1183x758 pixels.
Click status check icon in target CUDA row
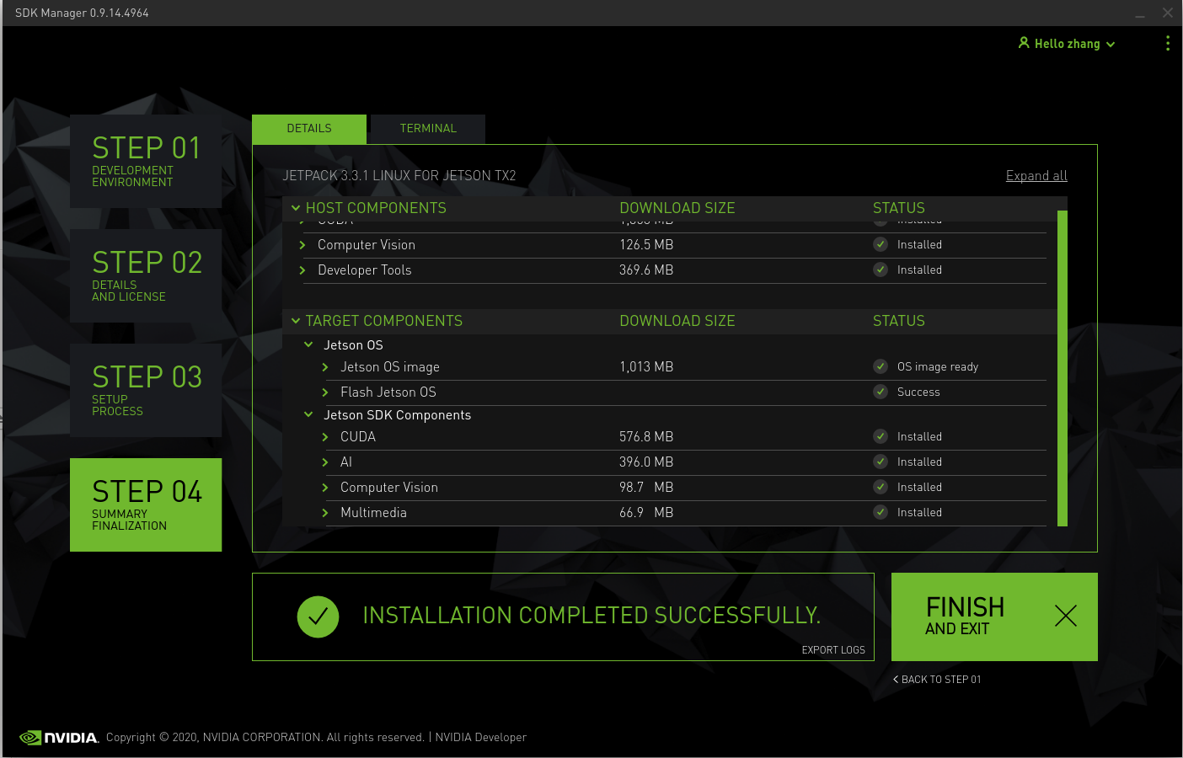(x=881, y=436)
